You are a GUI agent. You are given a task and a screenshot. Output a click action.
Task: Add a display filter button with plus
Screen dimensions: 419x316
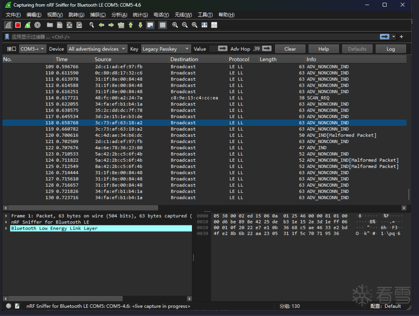pyautogui.click(x=401, y=37)
